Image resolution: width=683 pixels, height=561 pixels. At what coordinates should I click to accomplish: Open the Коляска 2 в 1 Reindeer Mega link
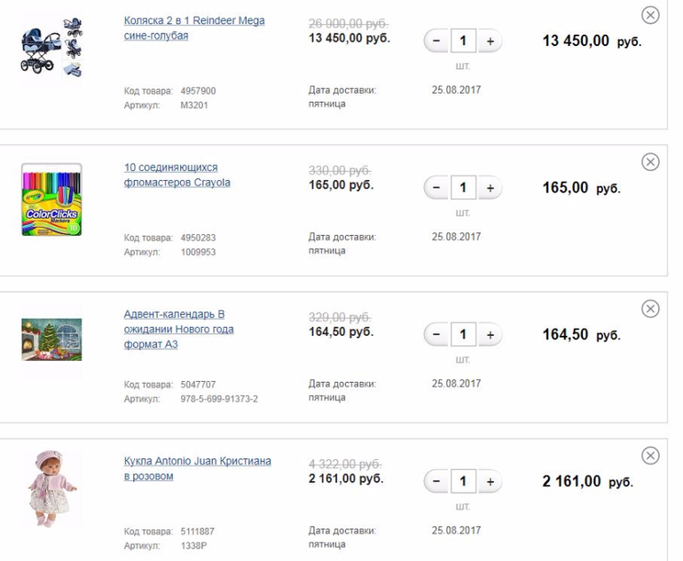click(194, 20)
